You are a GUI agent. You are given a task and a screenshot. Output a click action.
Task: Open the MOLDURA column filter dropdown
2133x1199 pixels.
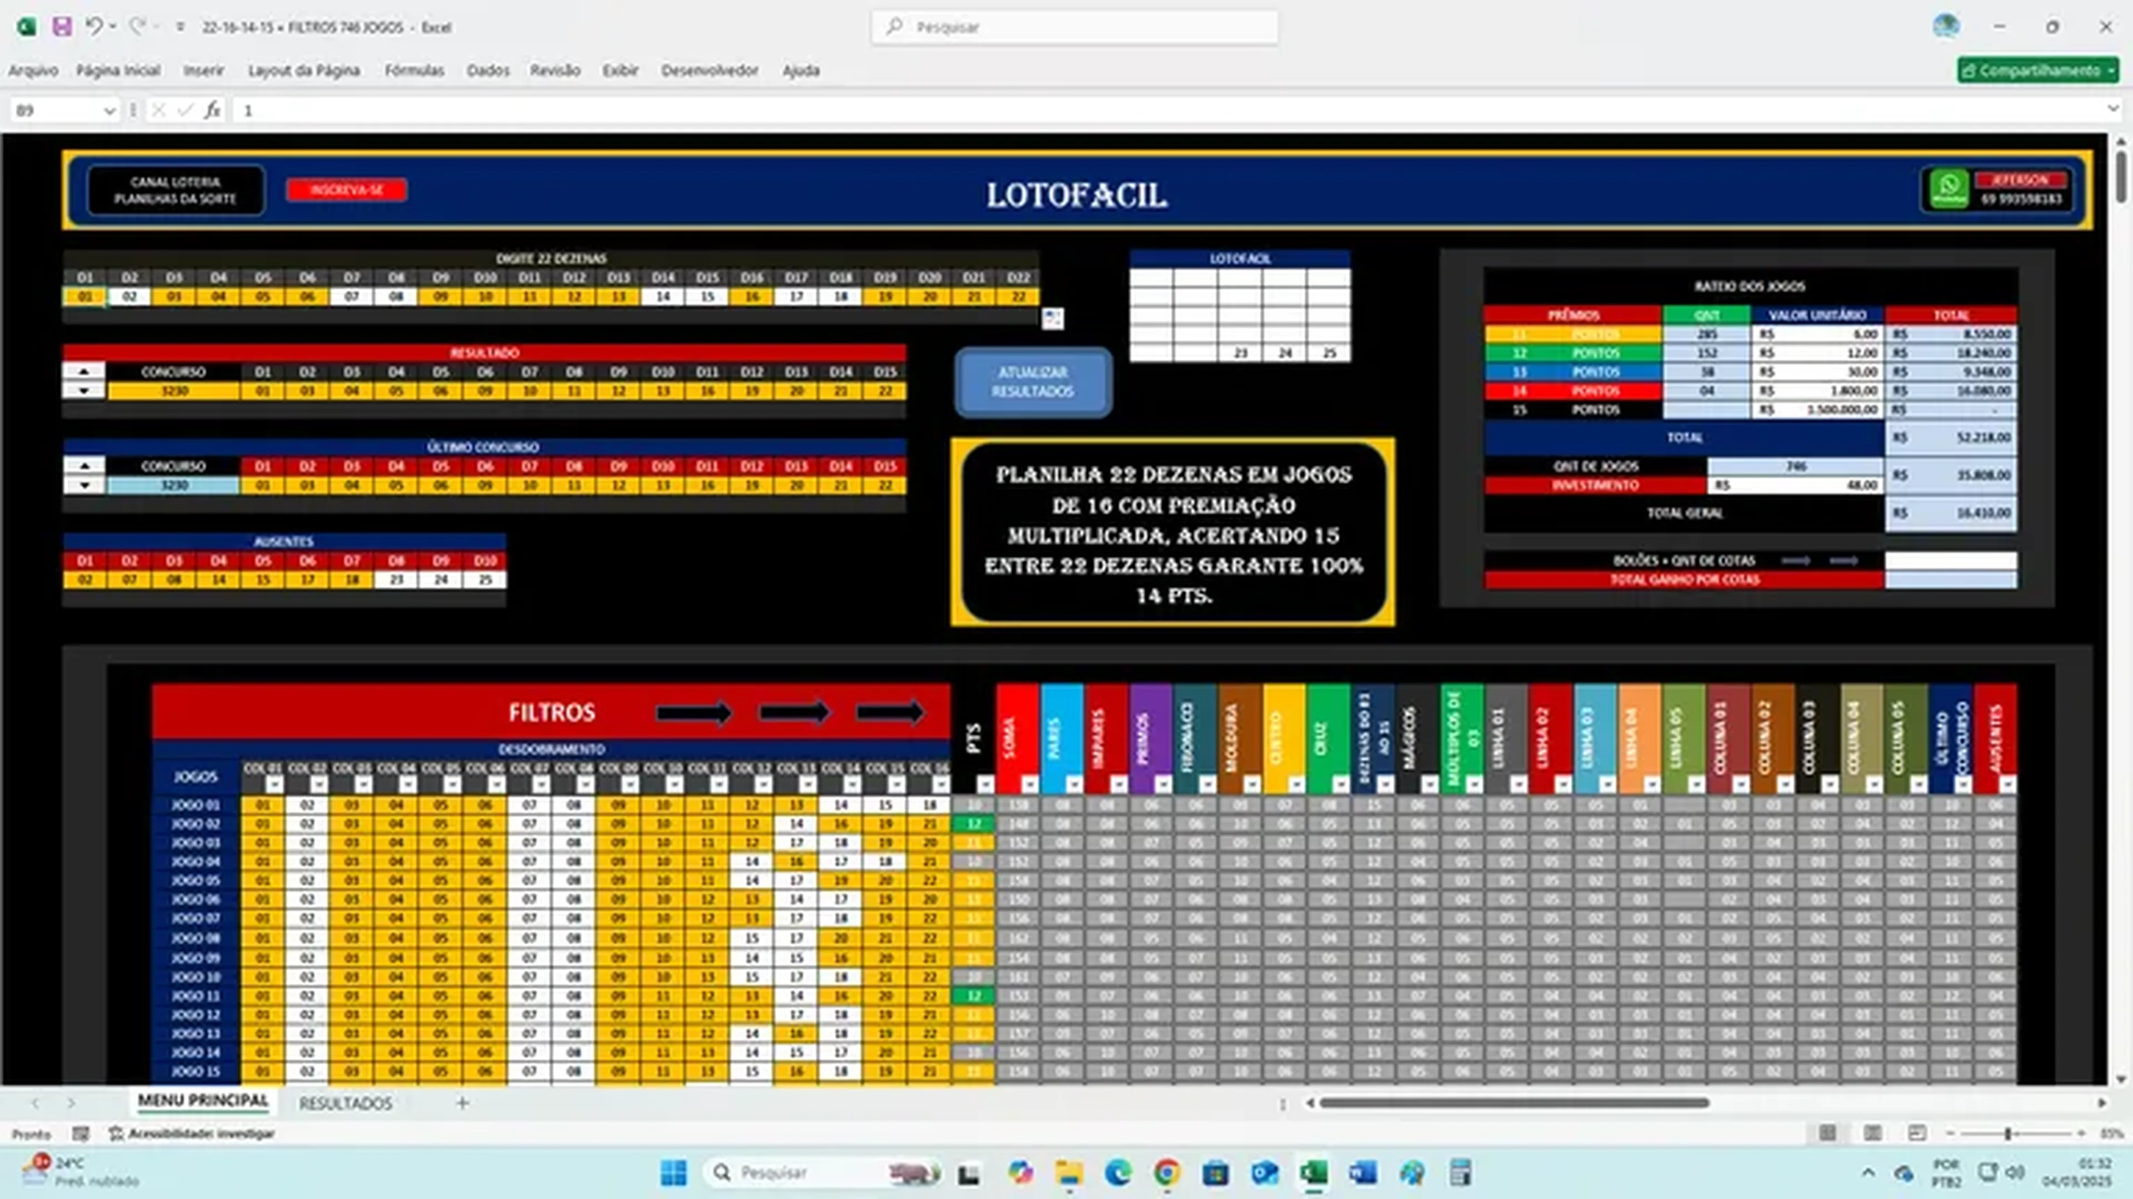(1252, 784)
